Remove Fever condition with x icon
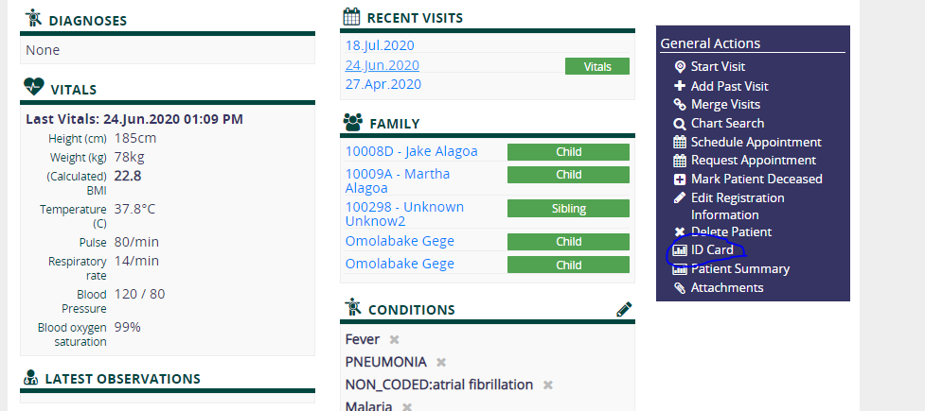The height and width of the screenshot is (411, 925). (394, 340)
